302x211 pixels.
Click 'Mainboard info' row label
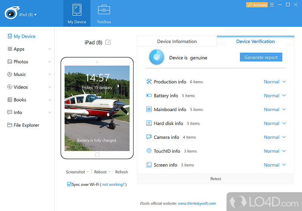(x=170, y=109)
